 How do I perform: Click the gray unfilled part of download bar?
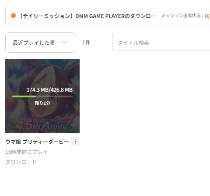[54, 96]
